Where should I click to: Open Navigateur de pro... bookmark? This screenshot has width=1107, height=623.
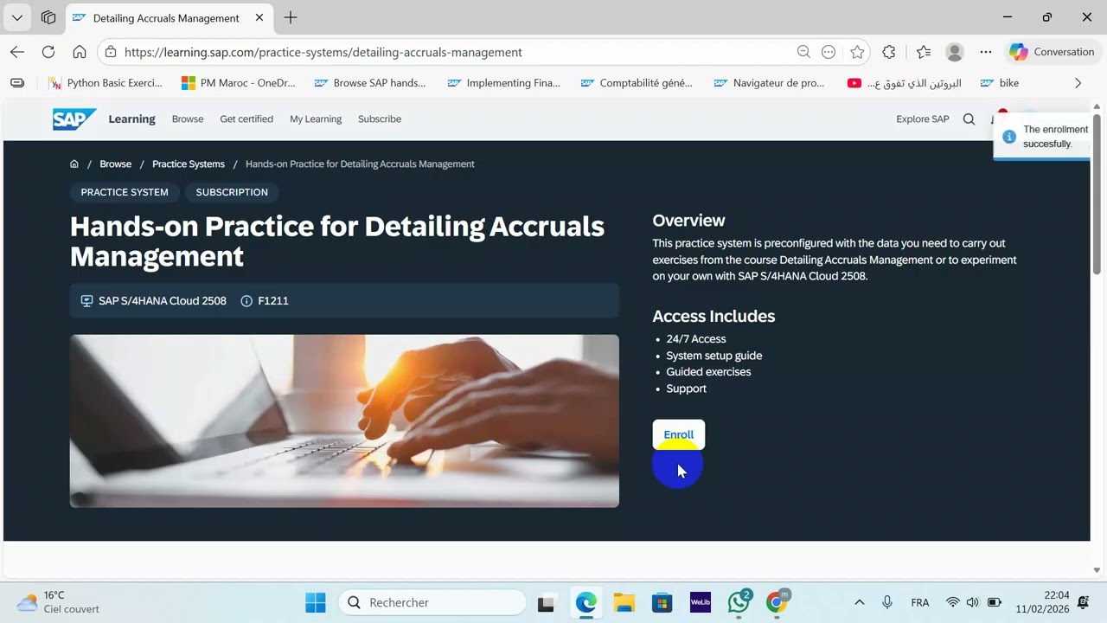(770, 83)
